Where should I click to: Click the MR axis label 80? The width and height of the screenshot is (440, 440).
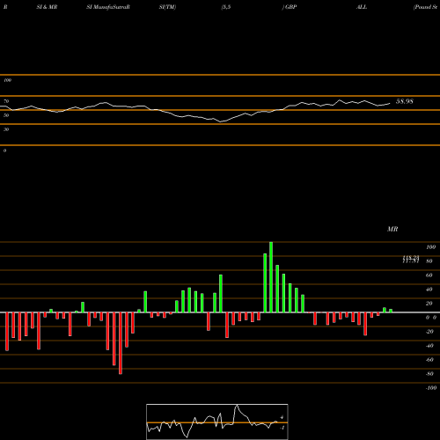pyautogui.click(x=429, y=261)
